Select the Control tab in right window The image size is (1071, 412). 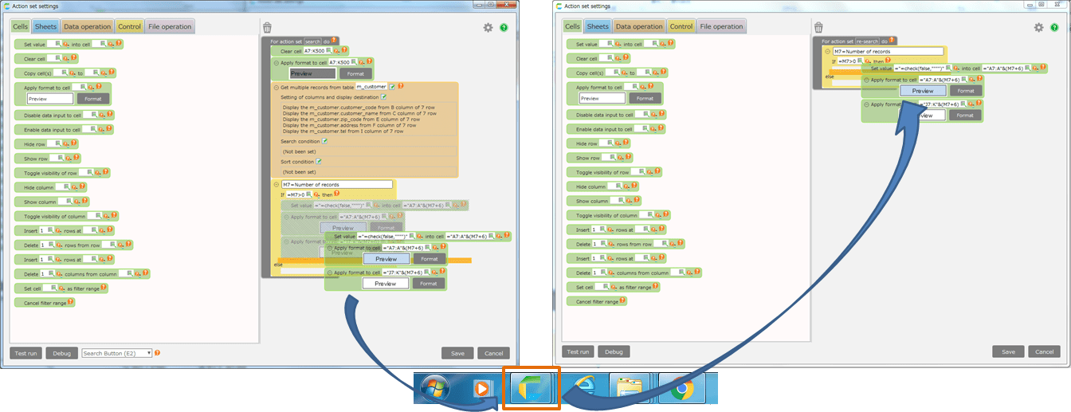[x=681, y=26]
